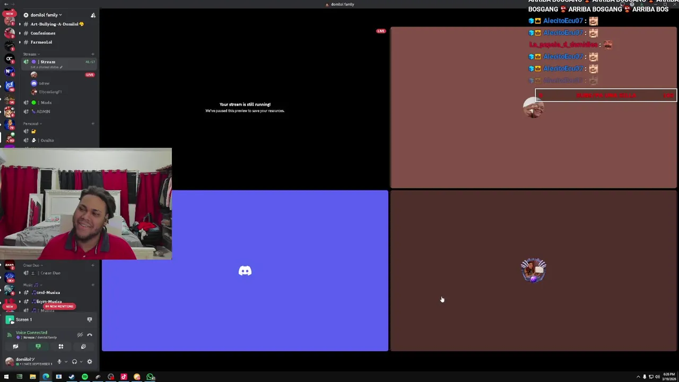This screenshot has height=382, width=679.
Task: Open the Confesiones channel
Action: click(x=43, y=33)
